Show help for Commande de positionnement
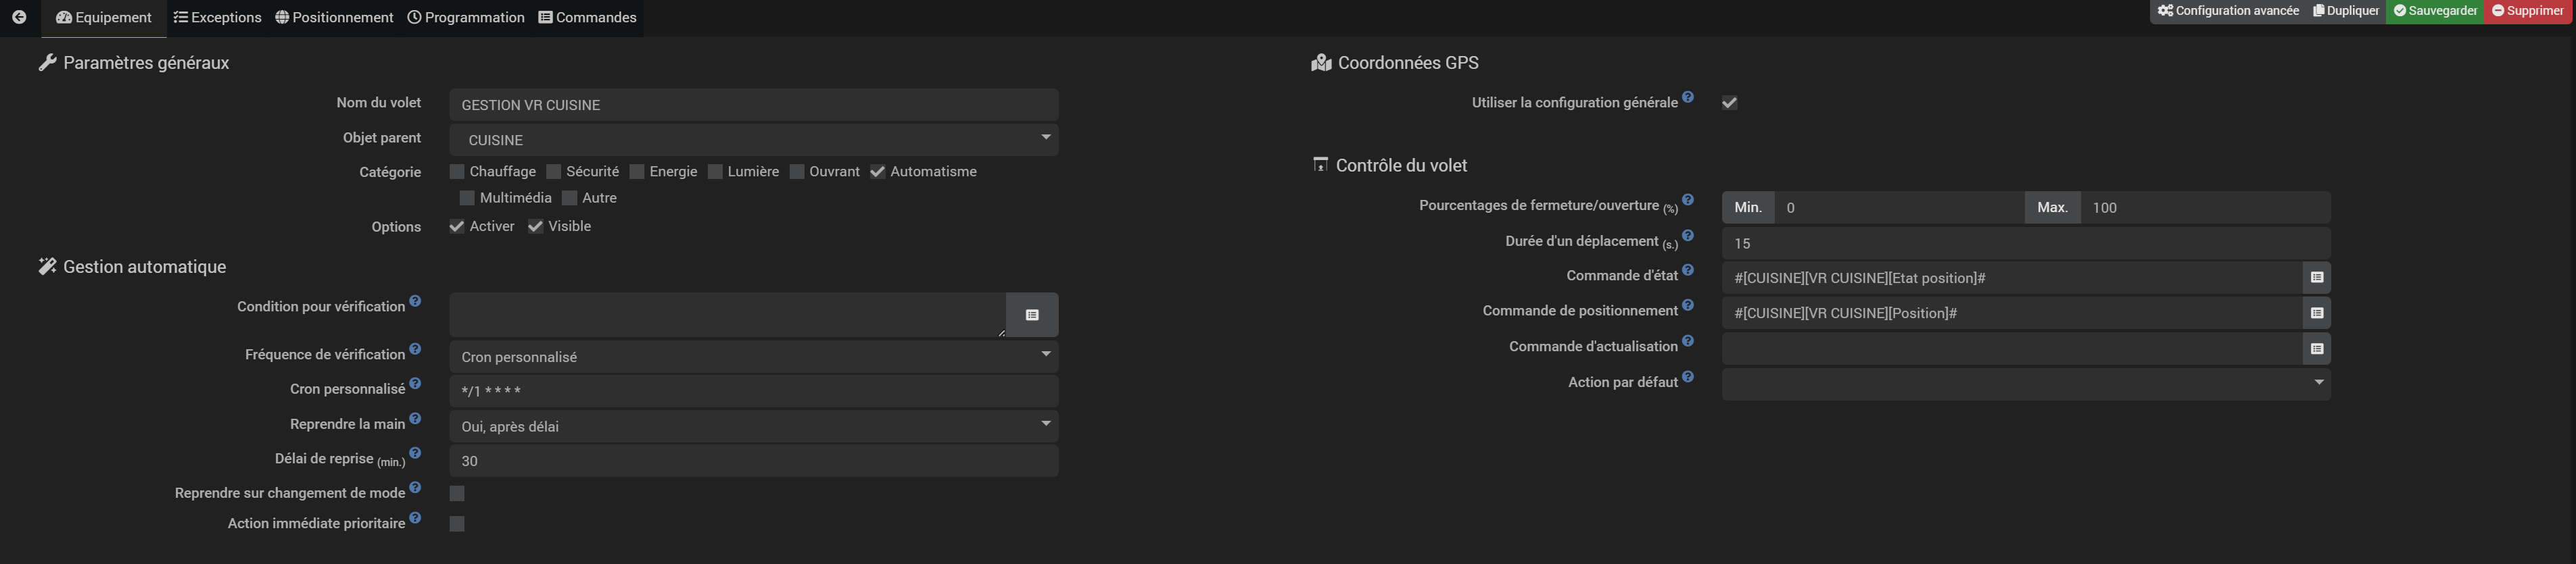This screenshot has height=564, width=2576. (x=1688, y=305)
